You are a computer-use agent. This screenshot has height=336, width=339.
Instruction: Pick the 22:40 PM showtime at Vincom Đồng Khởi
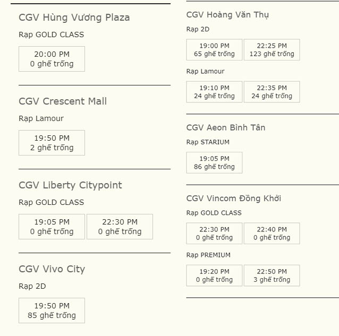[x=272, y=234]
